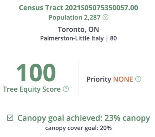Click the Toronto, ON location label
Viewport: 155px width, 137px height.
78,30
